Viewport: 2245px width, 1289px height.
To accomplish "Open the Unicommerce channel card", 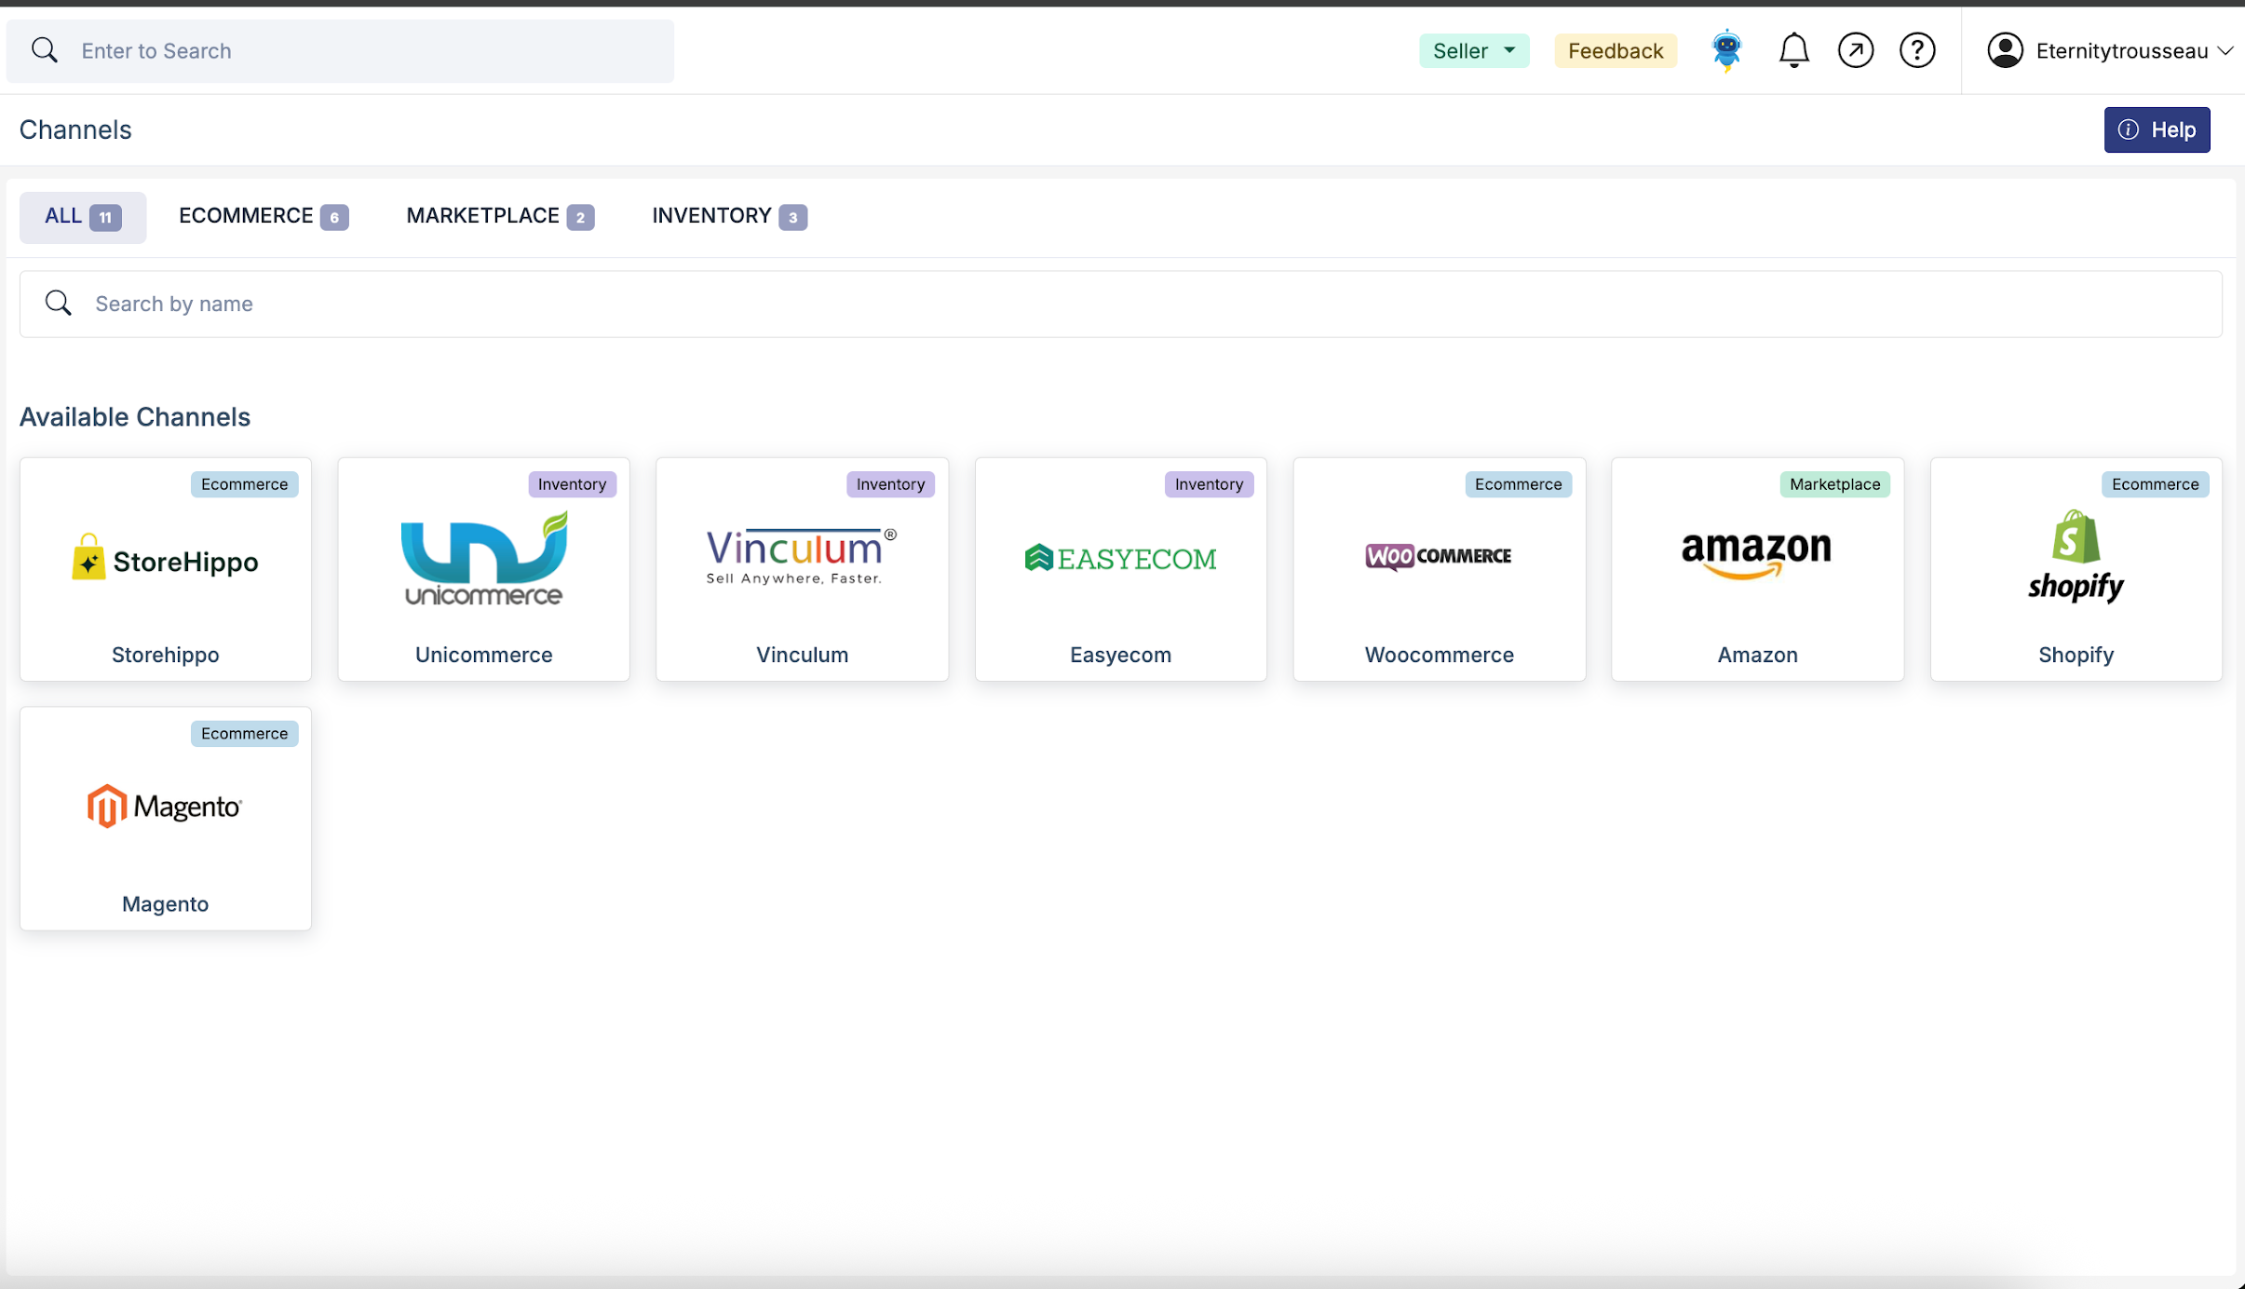I will (x=483, y=569).
